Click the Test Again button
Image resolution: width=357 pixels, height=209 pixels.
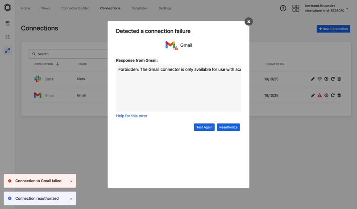204,127
